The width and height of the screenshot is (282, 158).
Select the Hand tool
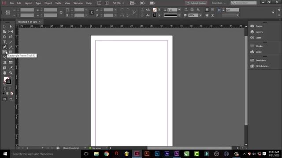click(4, 73)
